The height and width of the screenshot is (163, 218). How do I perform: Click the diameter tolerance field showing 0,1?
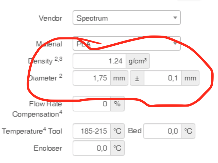click(x=162, y=78)
